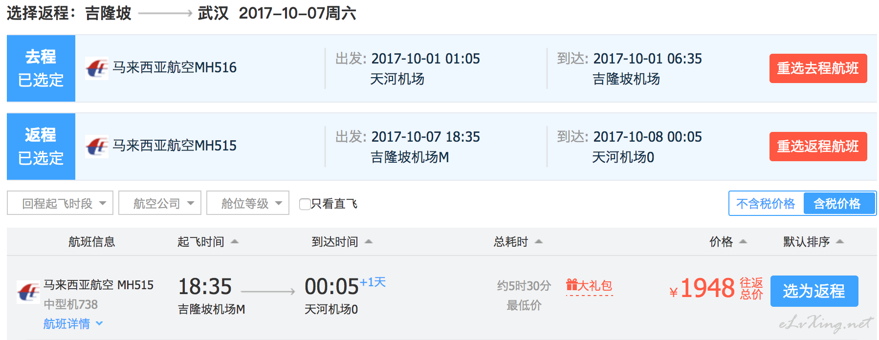Open the 回程起飞时段 dropdown
The image size is (879, 340).
60,203
